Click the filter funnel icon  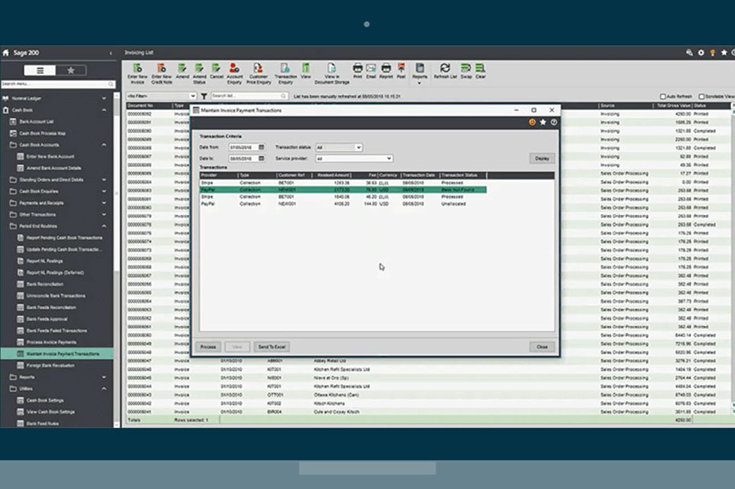click(204, 96)
